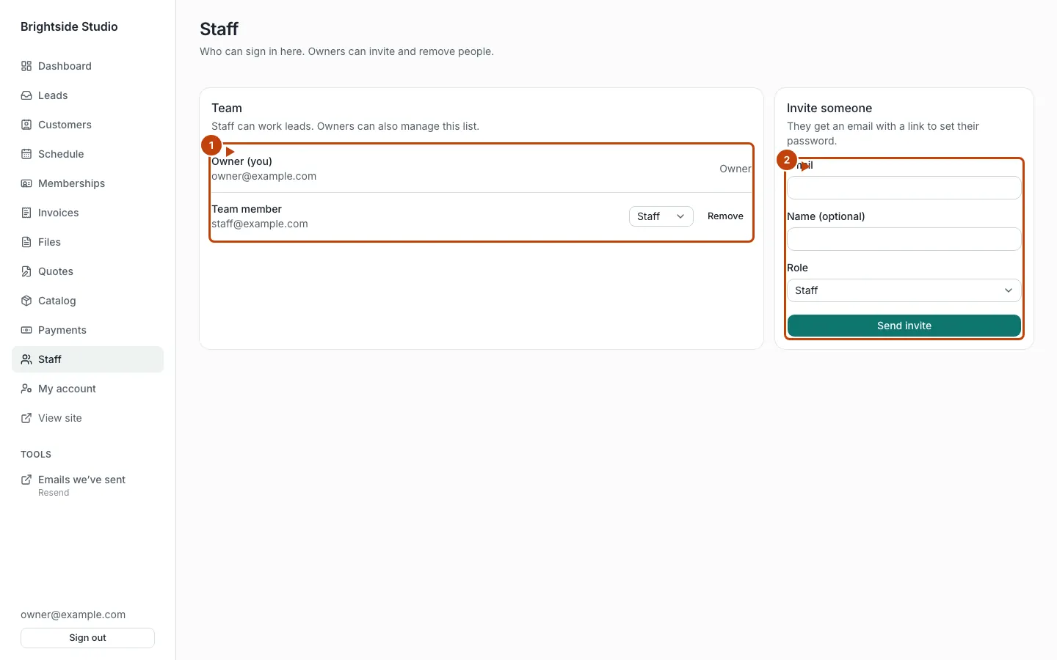
Task: Click the Memberships card icon
Action: (x=26, y=183)
